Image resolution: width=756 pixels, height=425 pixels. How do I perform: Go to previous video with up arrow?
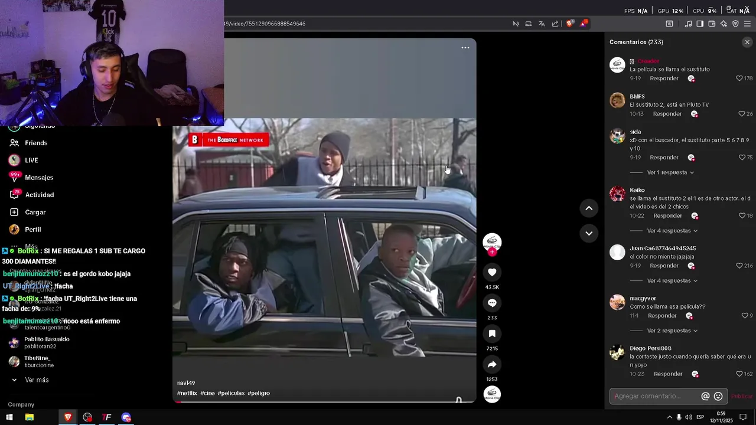pos(589,208)
